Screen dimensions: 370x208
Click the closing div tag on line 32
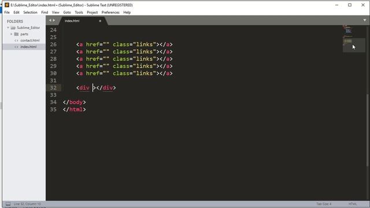pos(106,88)
